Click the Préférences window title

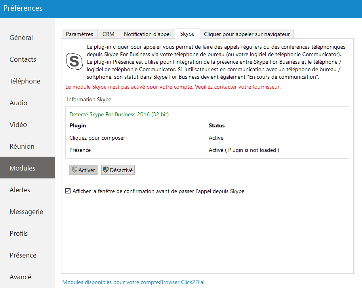23,8
